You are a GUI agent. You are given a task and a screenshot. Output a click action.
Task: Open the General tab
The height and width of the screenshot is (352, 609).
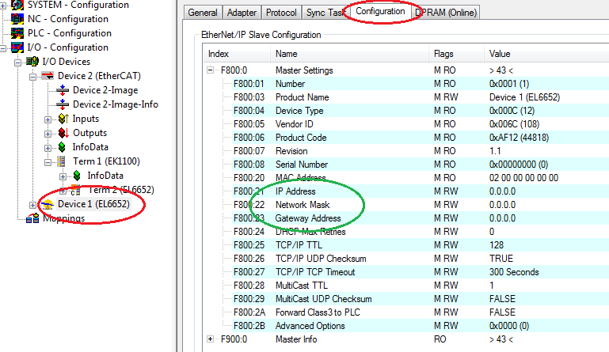click(x=203, y=13)
